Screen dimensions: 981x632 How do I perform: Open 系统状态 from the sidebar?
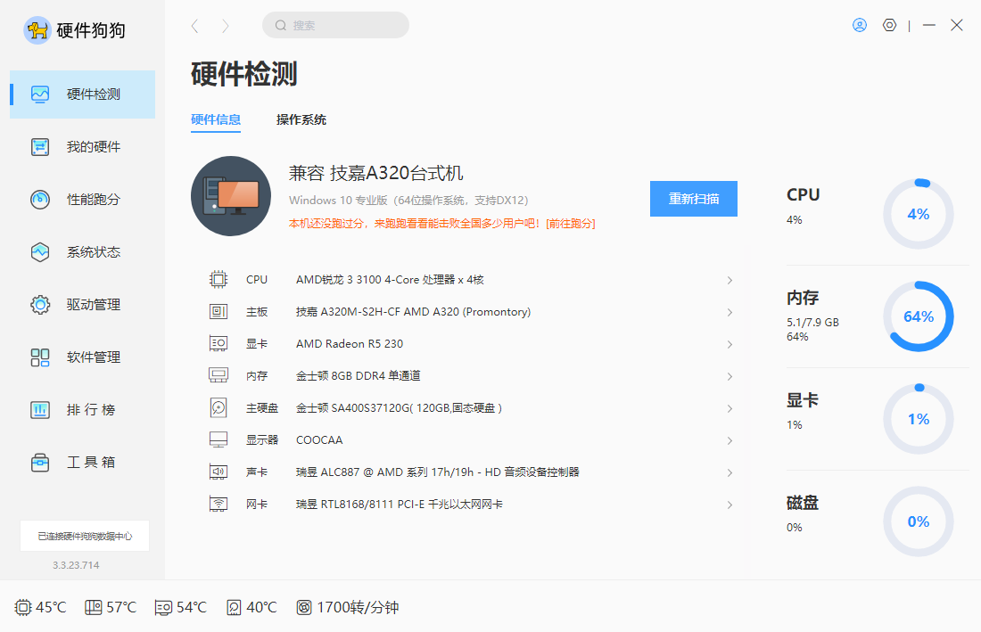(x=81, y=251)
